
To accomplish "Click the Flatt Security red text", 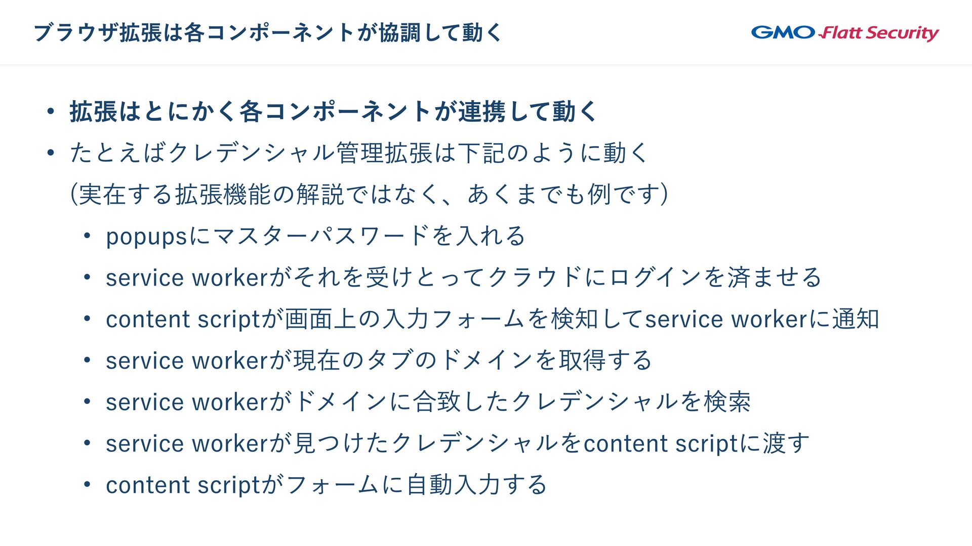I will pyautogui.click(x=880, y=33).
